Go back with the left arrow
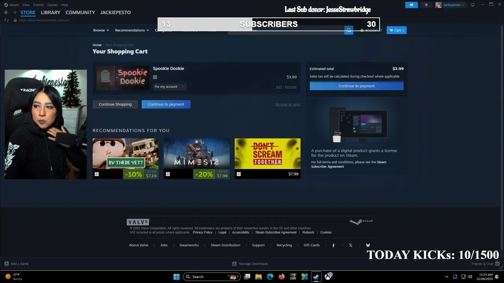Image resolution: width=504 pixels, height=283 pixels. click(6, 13)
